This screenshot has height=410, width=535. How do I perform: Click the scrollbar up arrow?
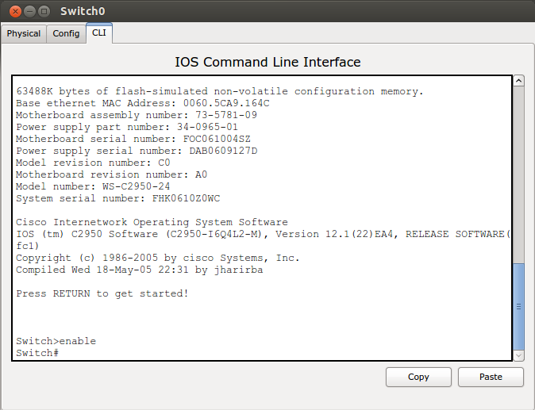[x=518, y=81]
